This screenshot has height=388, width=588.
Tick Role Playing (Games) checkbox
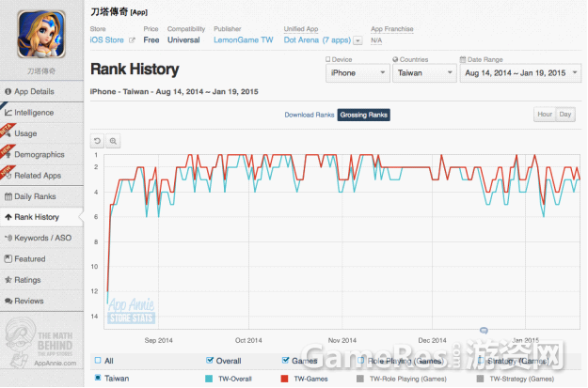[x=360, y=361]
